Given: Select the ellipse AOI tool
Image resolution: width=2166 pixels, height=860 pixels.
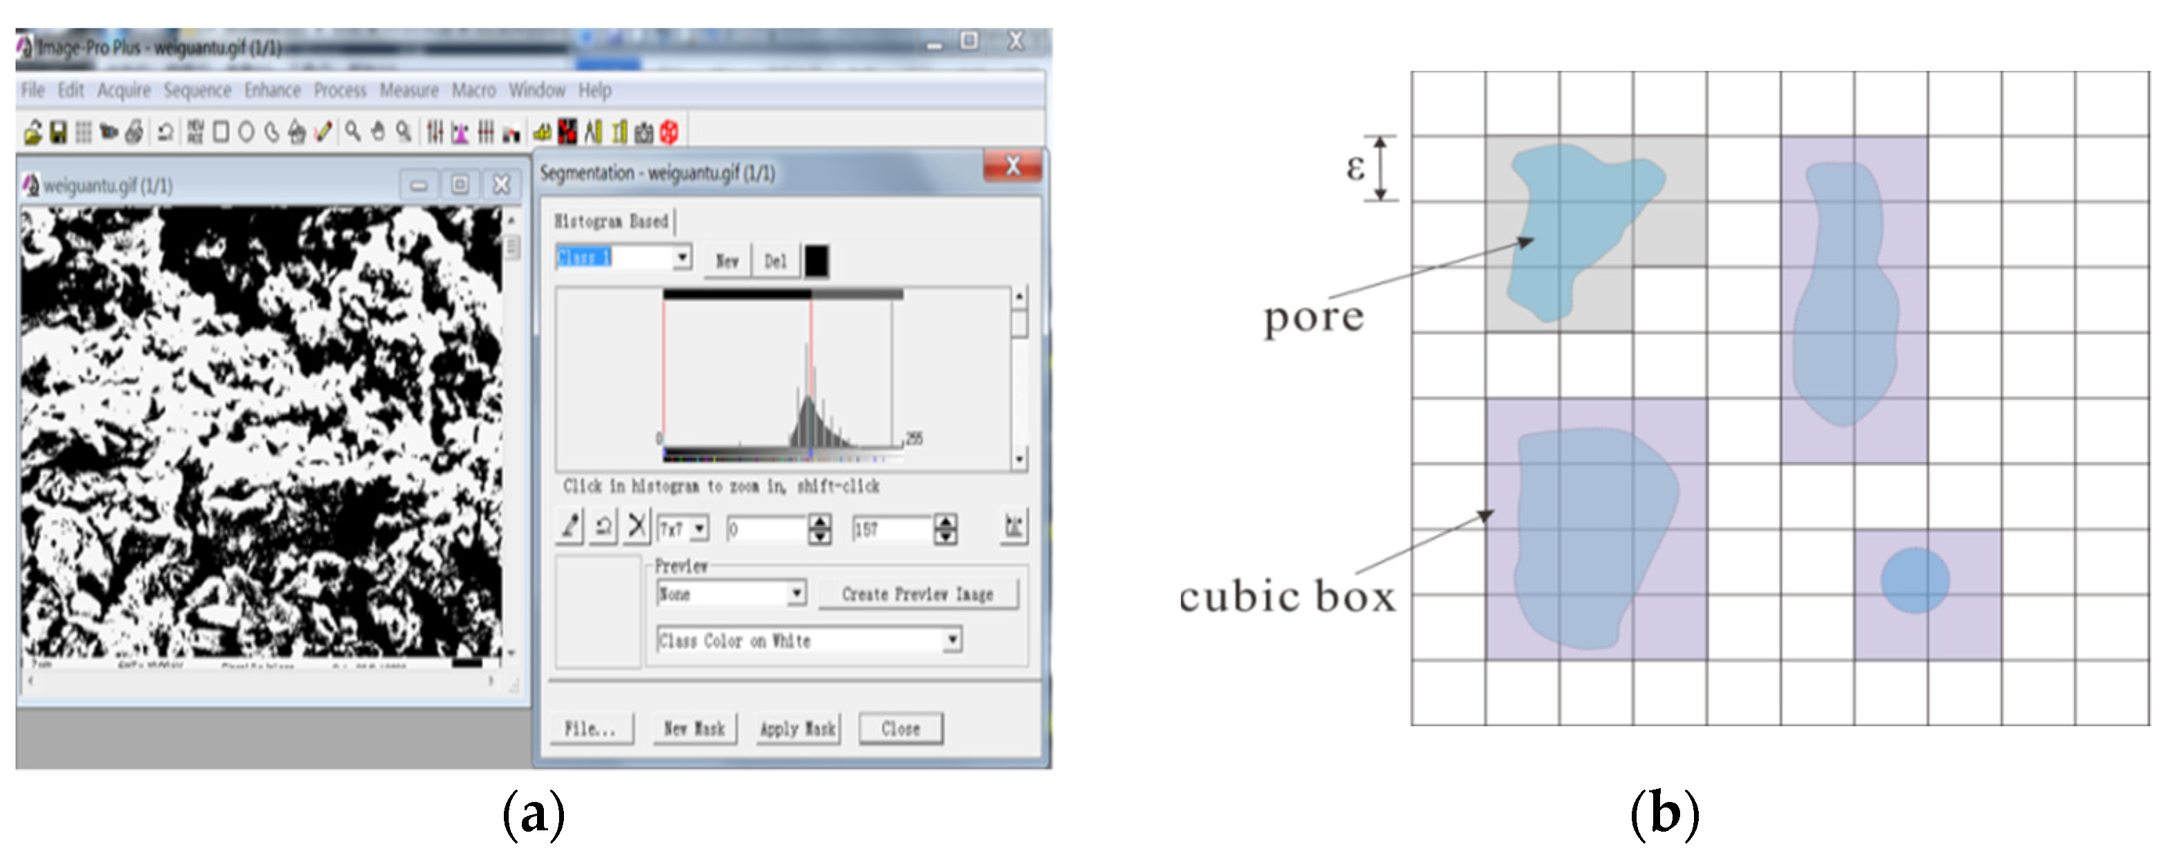Looking at the screenshot, I should pyautogui.click(x=246, y=132).
